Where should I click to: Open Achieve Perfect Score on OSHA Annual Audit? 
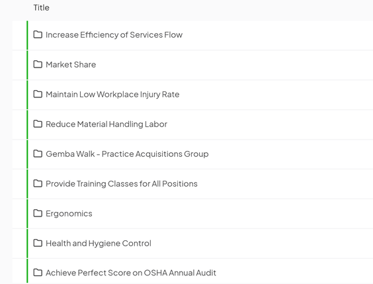pos(130,273)
